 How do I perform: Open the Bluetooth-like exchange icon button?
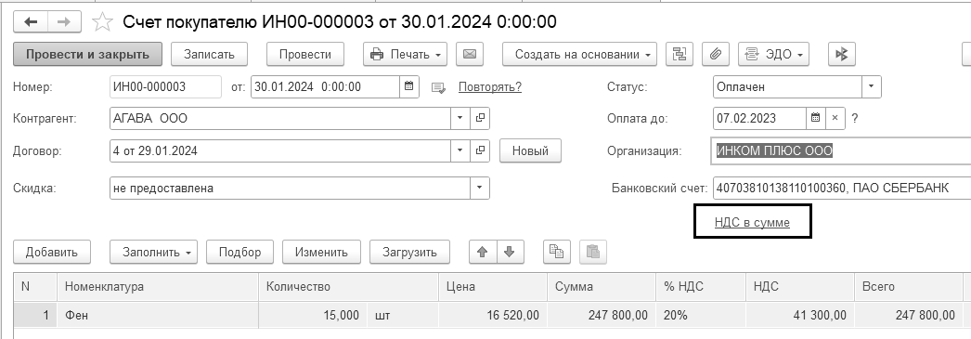click(842, 55)
